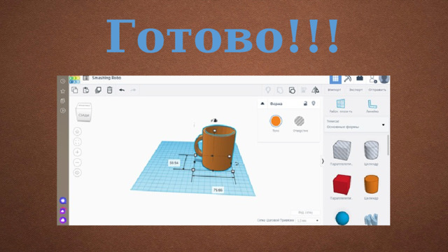Click the bottom purple sidebar app icon
448x252 pixels.
coord(63,220)
